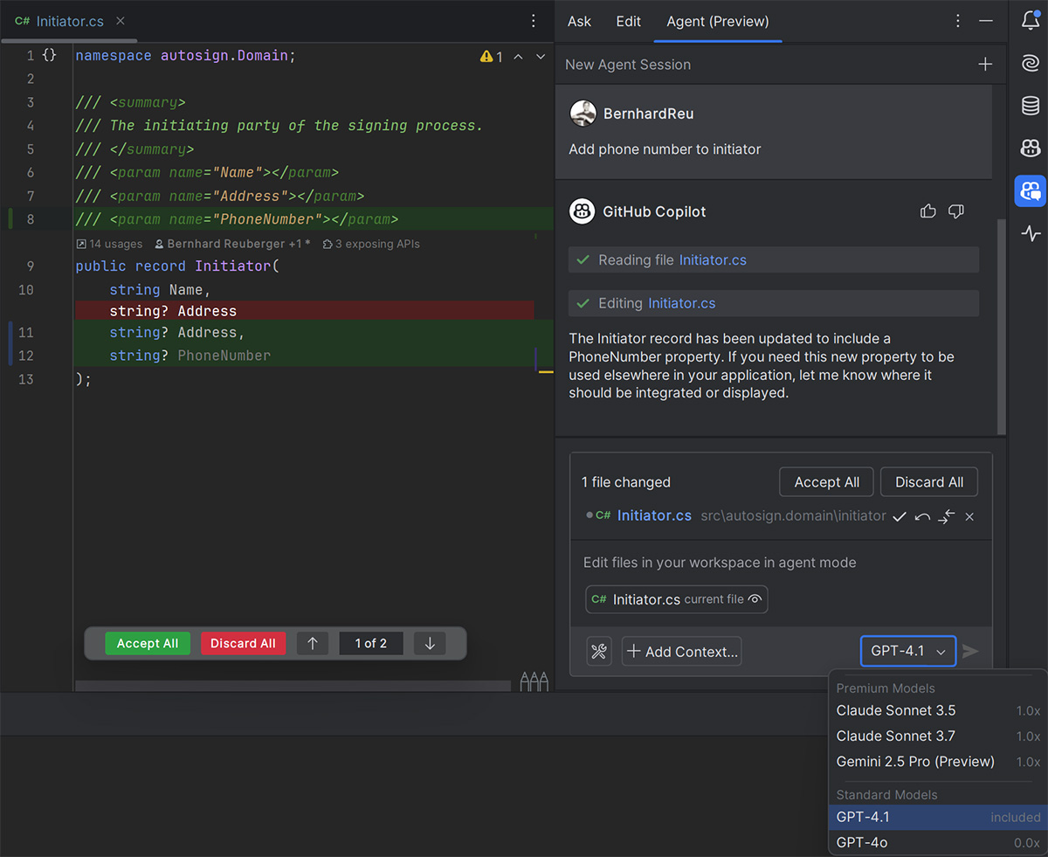
Task: Open the chat panel more options menu
Action: point(958,21)
